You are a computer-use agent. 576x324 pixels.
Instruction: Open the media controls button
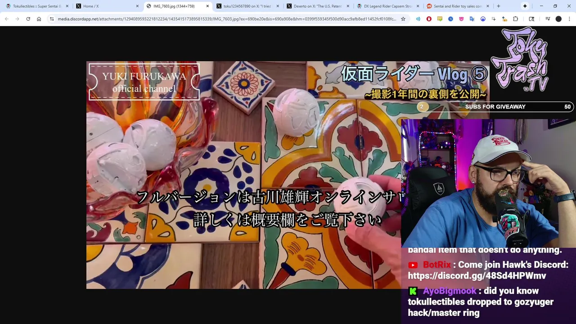pos(548,19)
